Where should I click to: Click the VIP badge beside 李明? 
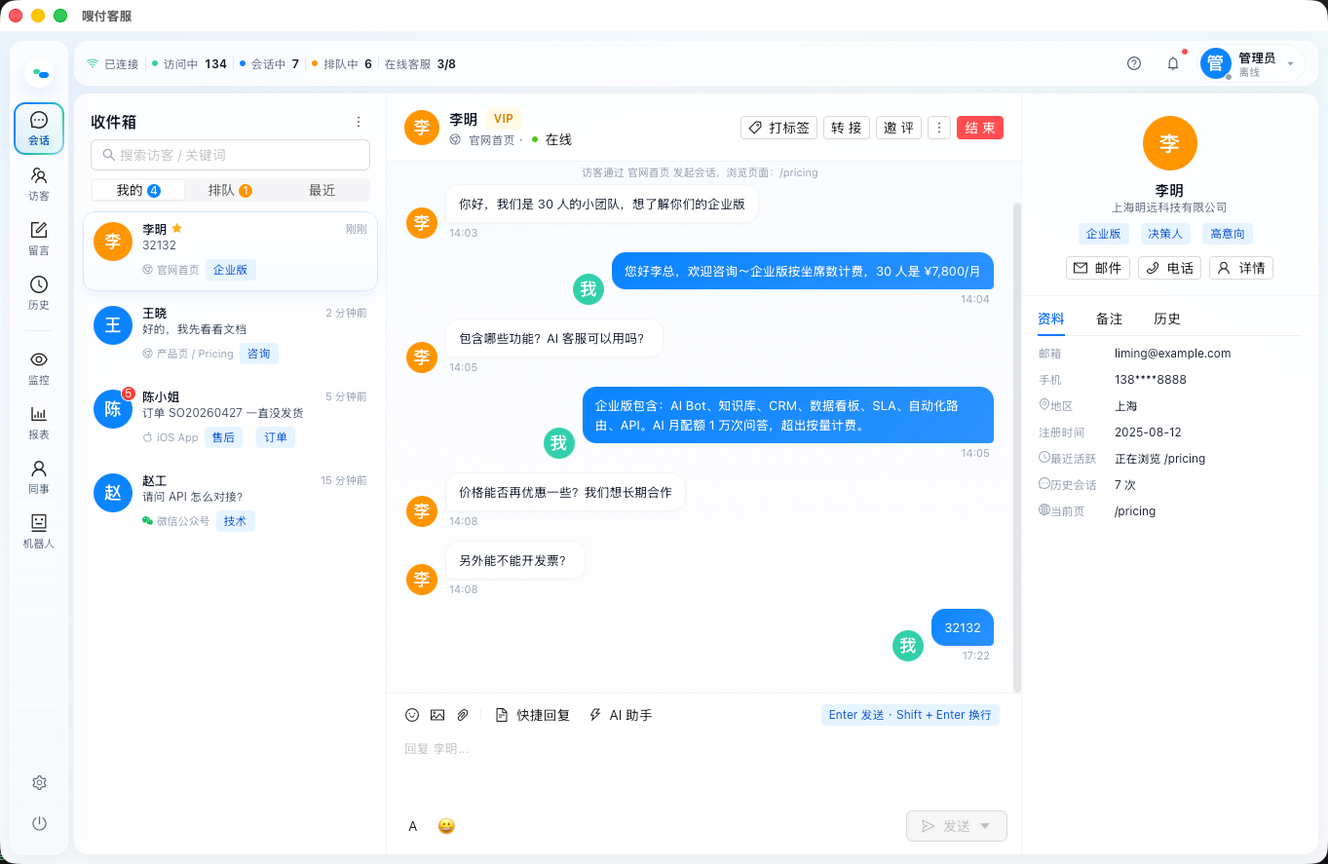point(504,119)
